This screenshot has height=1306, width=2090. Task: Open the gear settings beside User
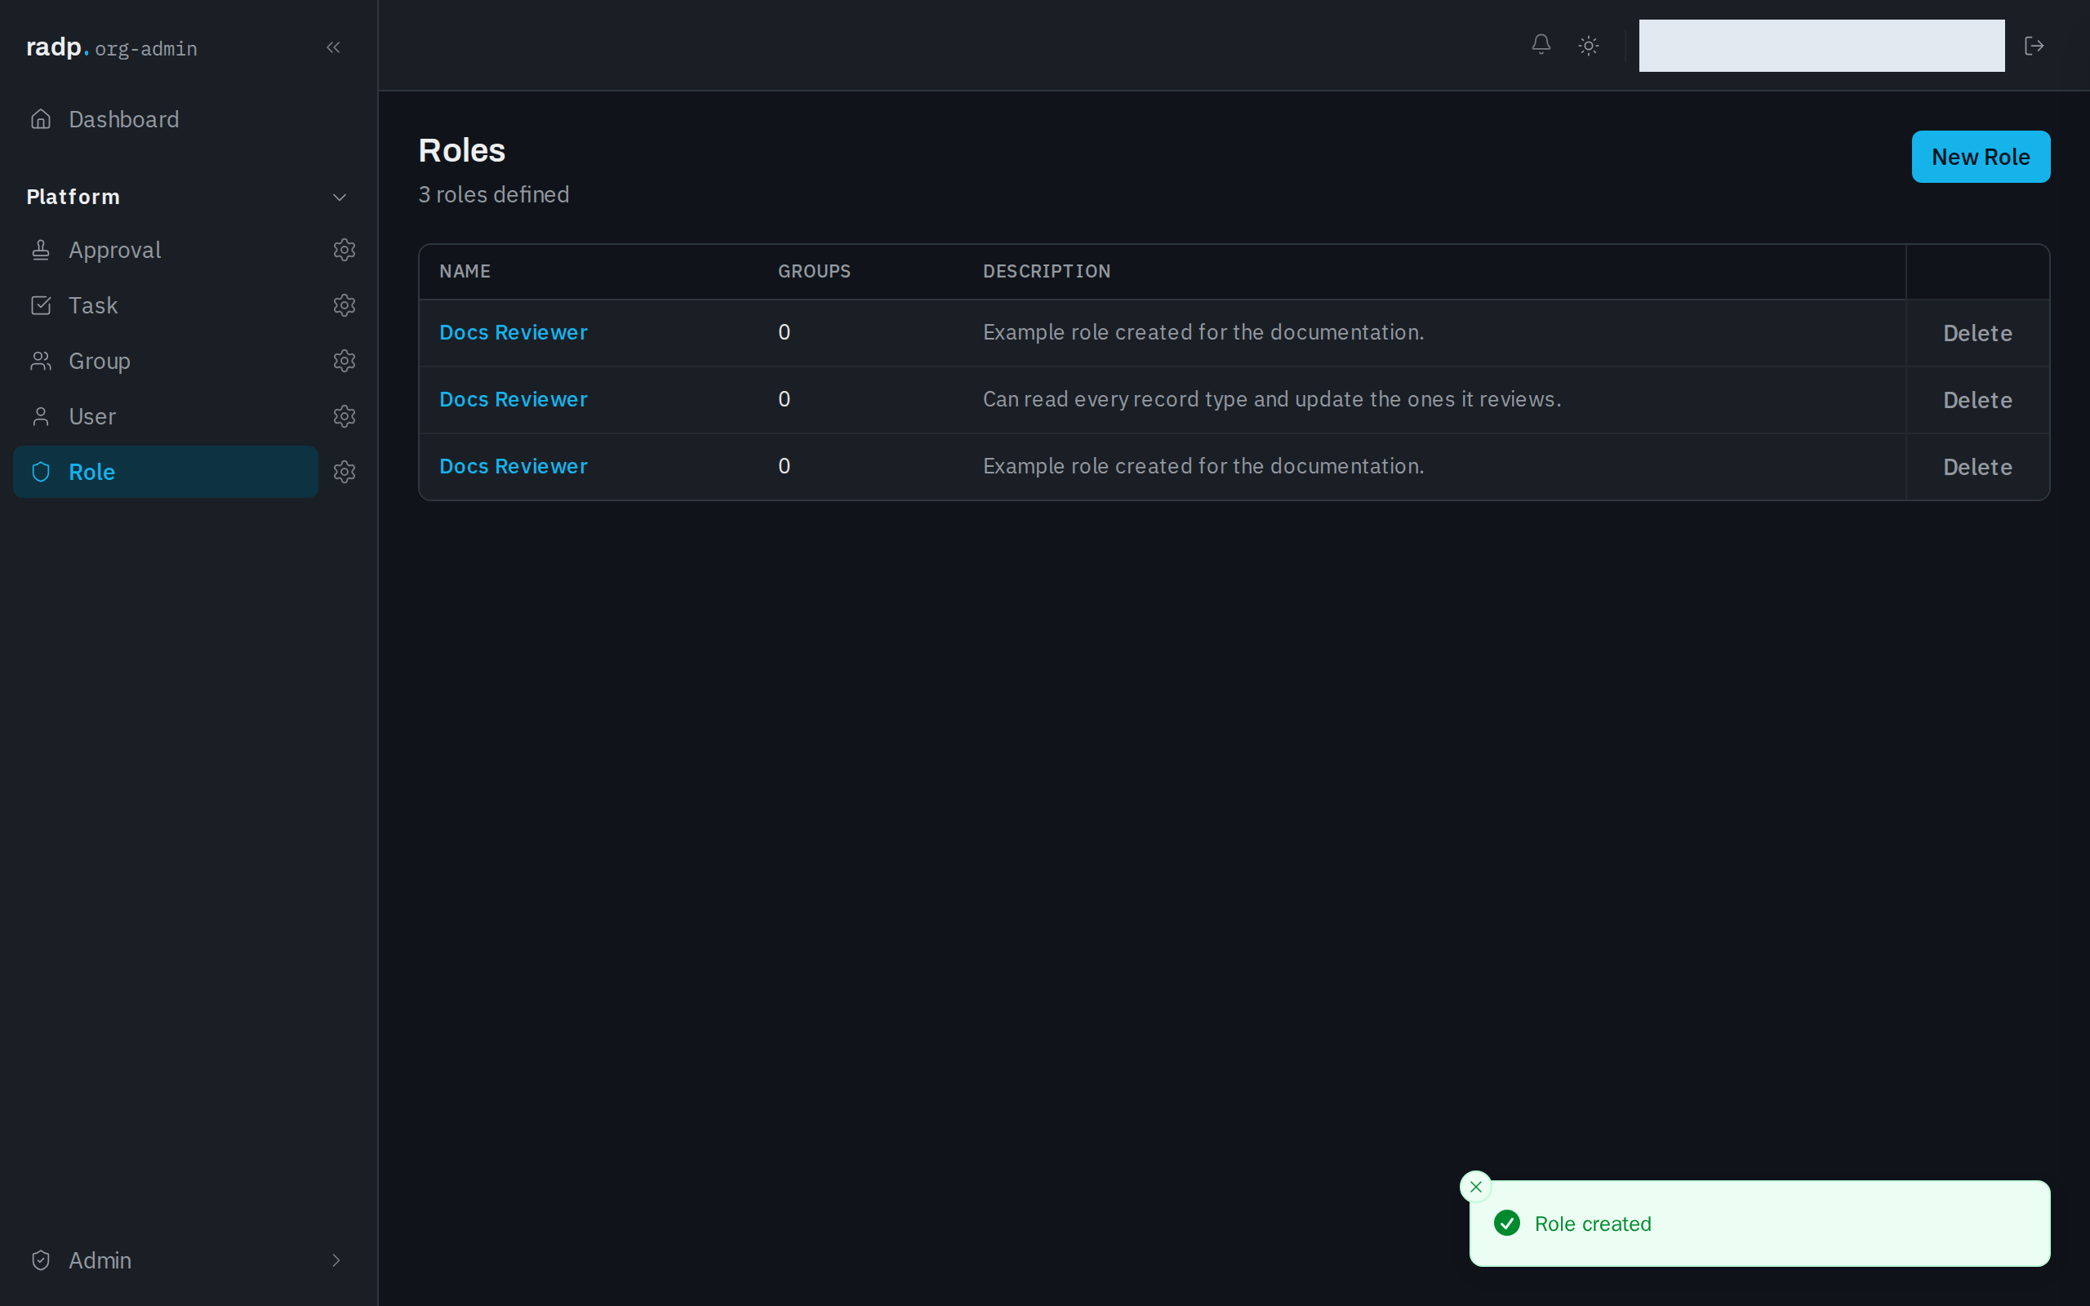tap(345, 416)
